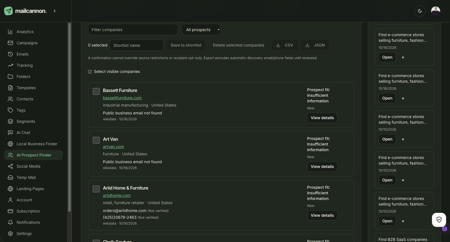Click the Landing Pages globe icon
Image resolution: width=450 pixels, height=242 pixels.
pos(10,189)
